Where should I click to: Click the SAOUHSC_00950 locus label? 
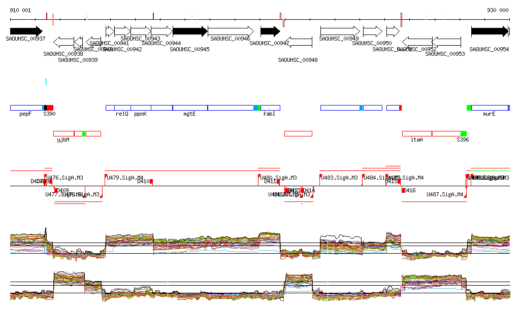372,44
